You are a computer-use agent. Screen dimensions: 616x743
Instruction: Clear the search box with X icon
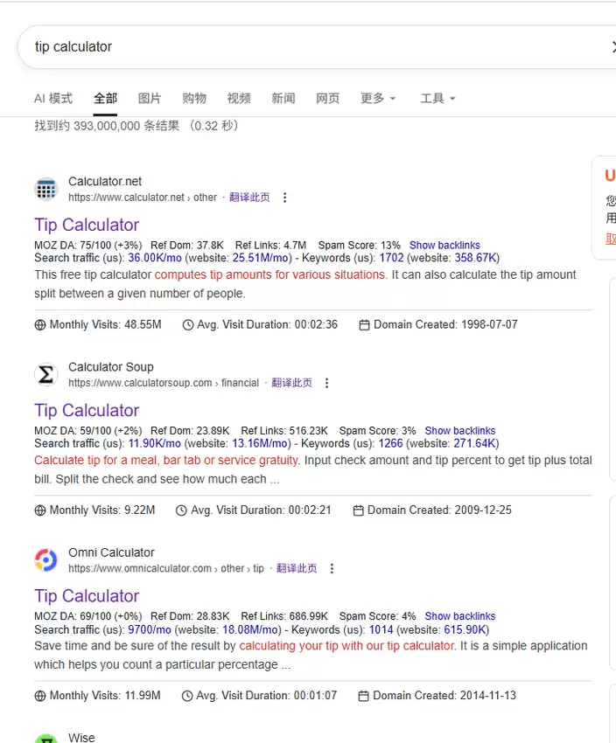click(x=612, y=46)
